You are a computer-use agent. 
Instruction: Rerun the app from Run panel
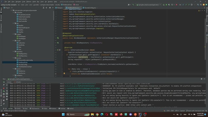point(4,82)
